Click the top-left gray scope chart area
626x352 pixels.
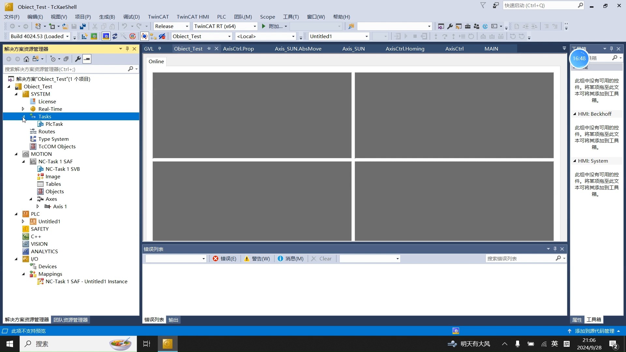(x=252, y=115)
